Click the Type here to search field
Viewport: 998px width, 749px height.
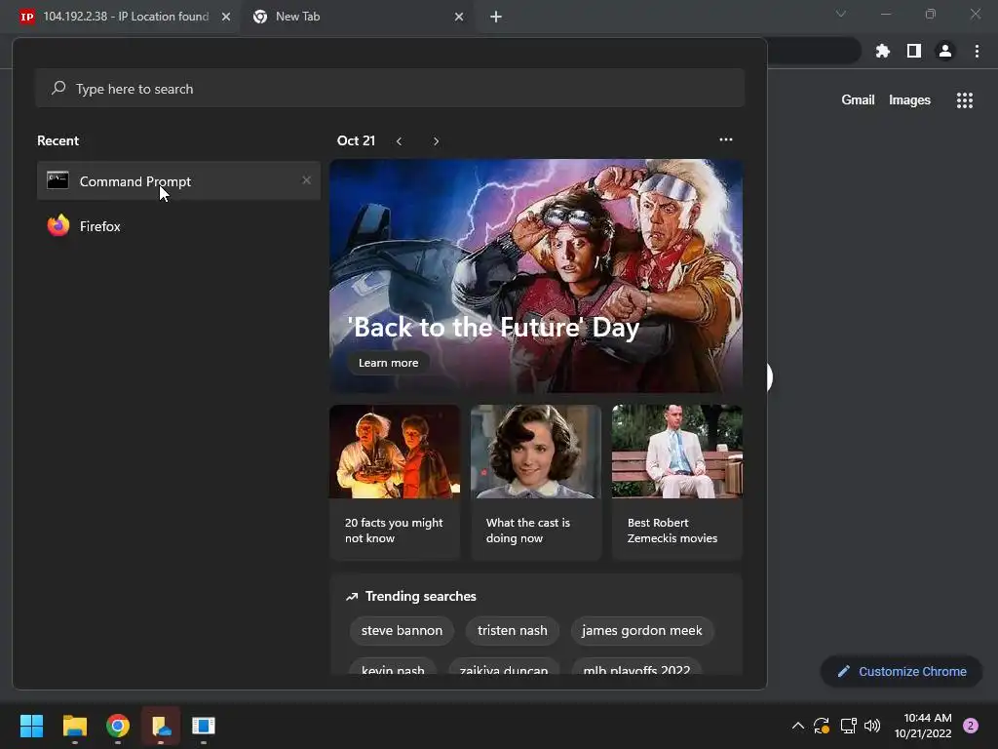point(390,89)
